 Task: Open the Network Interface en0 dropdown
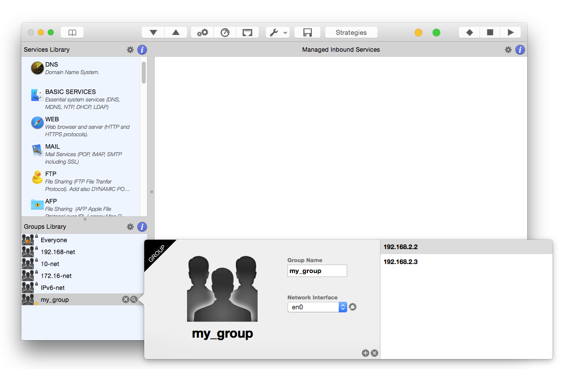[x=317, y=307]
